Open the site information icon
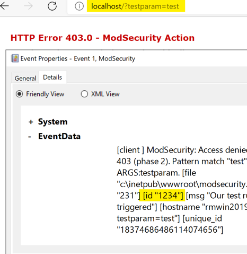The image size is (247, 254). click(79, 6)
